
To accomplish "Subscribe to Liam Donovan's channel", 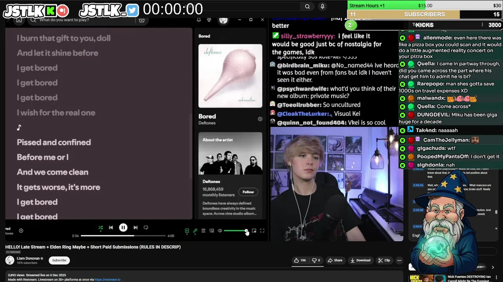I will tap(59, 260).
